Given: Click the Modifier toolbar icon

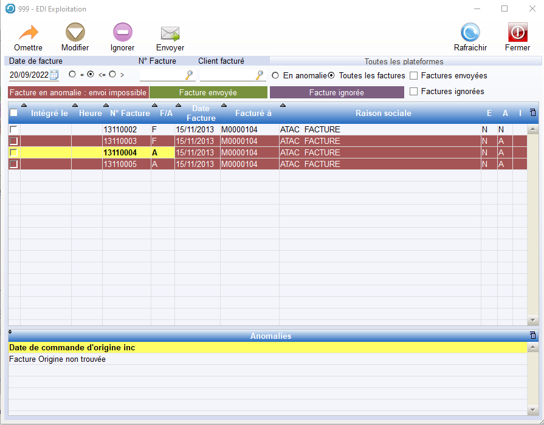Looking at the screenshot, I should point(75,33).
